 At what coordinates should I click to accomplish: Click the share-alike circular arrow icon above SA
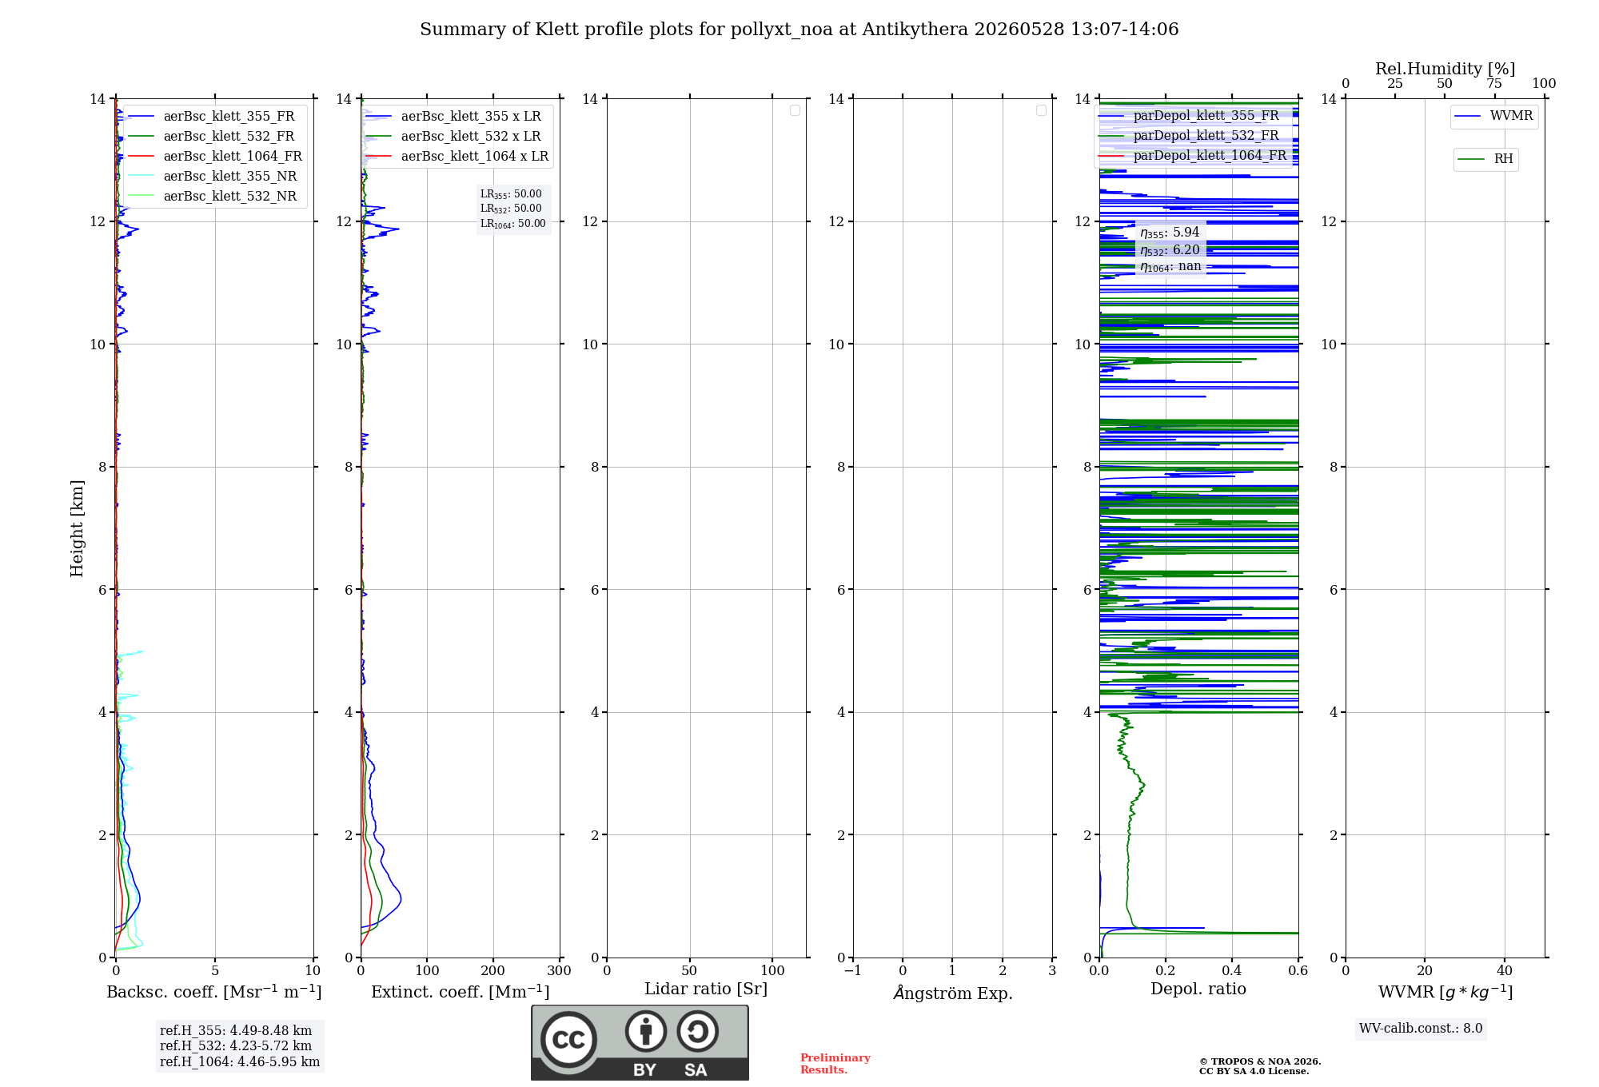(x=697, y=1031)
